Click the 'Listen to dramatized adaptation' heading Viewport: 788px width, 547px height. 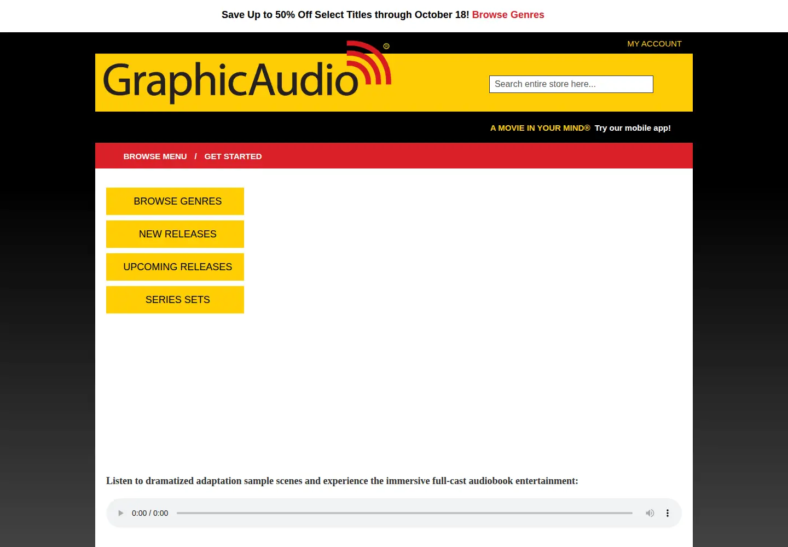342,481
